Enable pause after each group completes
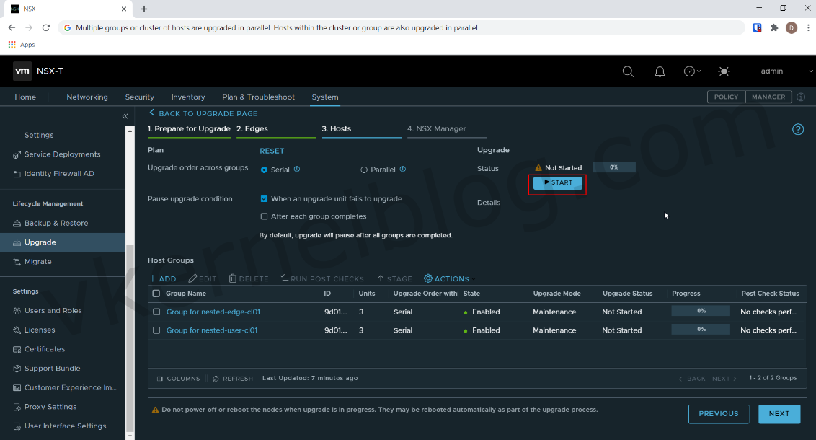This screenshot has width=816, height=440. (264, 216)
